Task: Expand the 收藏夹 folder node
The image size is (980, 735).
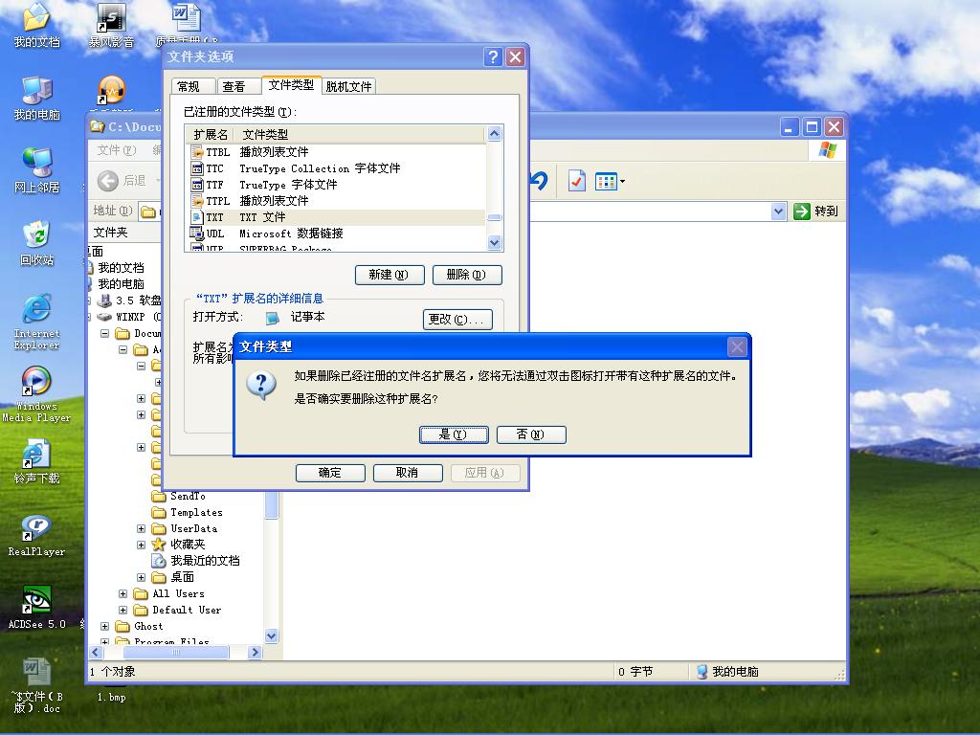Action: pyautogui.click(x=142, y=545)
